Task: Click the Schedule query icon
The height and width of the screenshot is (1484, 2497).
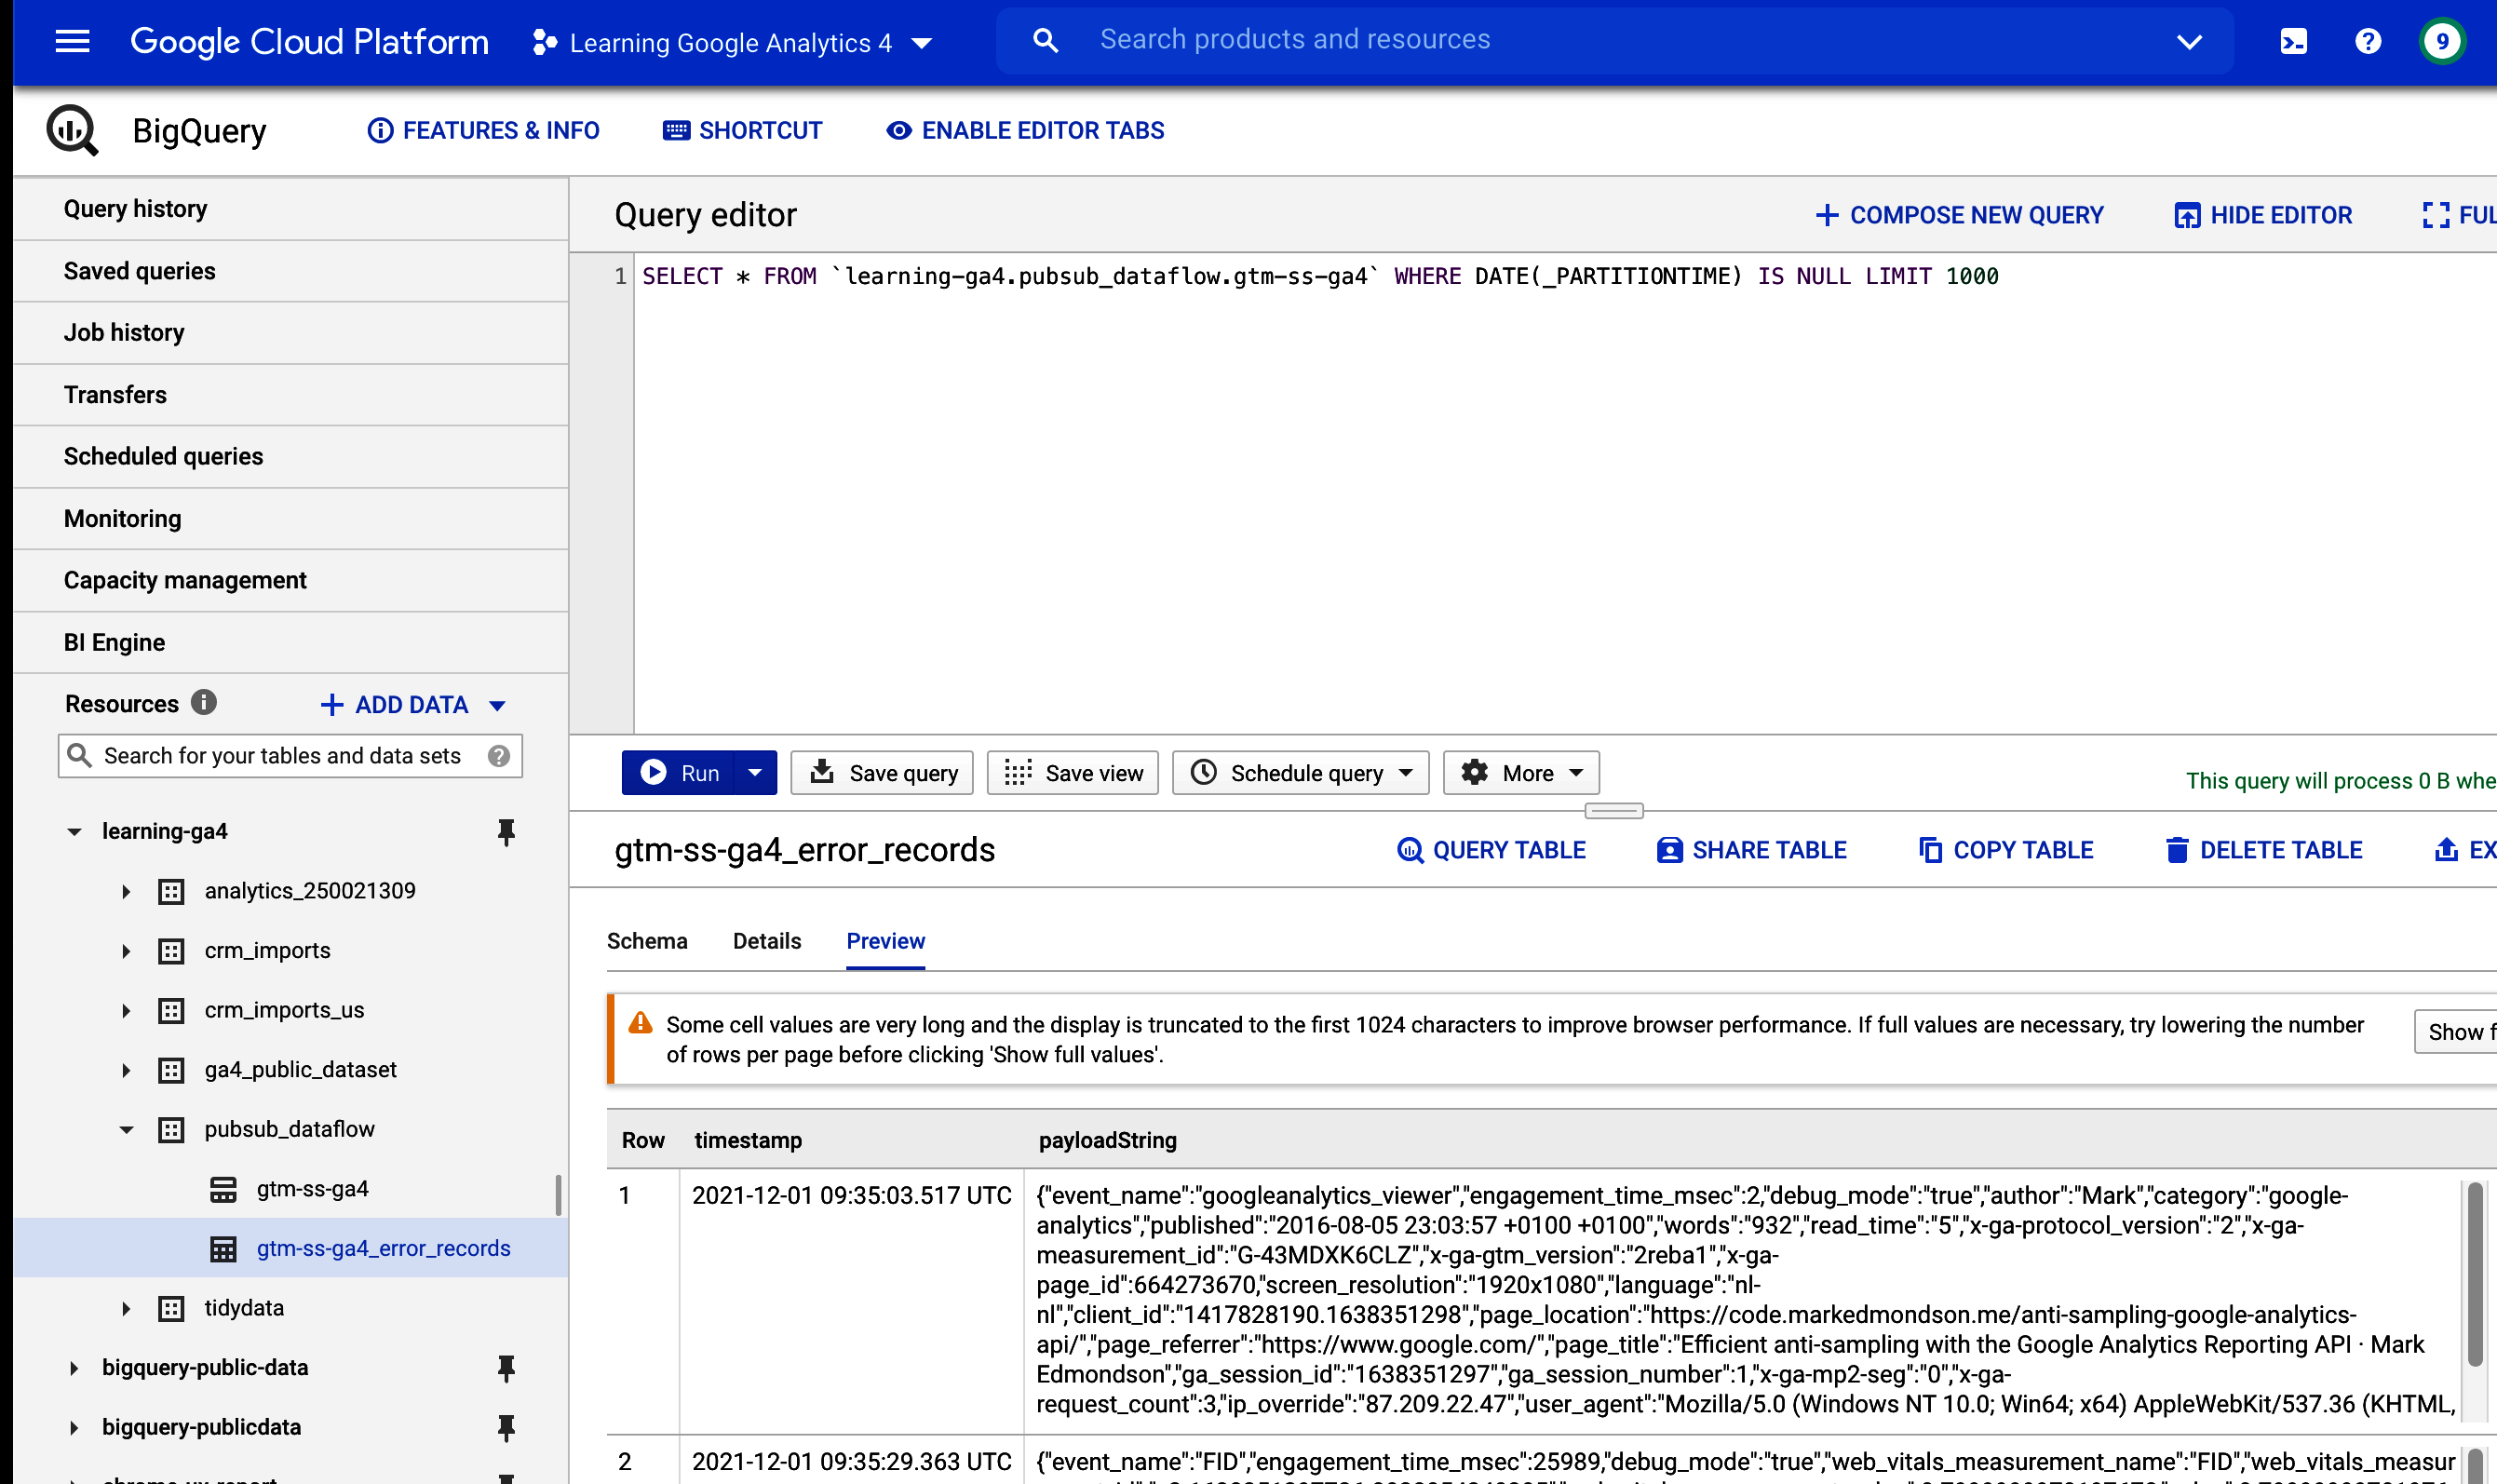Action: [x=1201, y=770]
